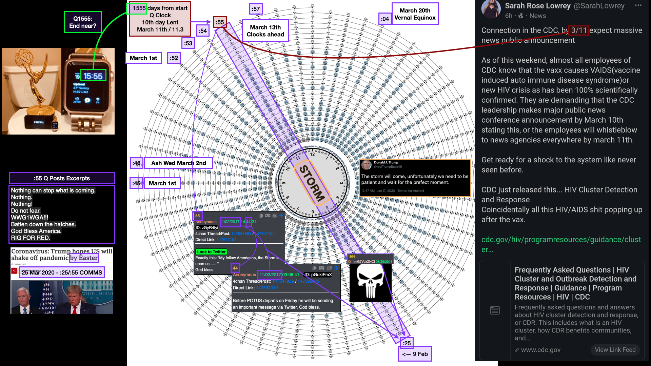
Task: Click the Coronavirus: Trump hopes headline
Action: click(x=62, y=255)
